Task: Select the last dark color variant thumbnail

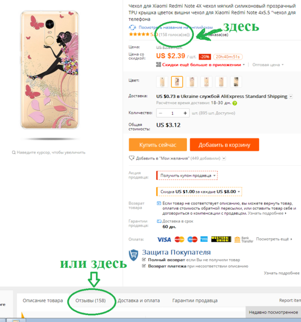Action: pos(236,82)
